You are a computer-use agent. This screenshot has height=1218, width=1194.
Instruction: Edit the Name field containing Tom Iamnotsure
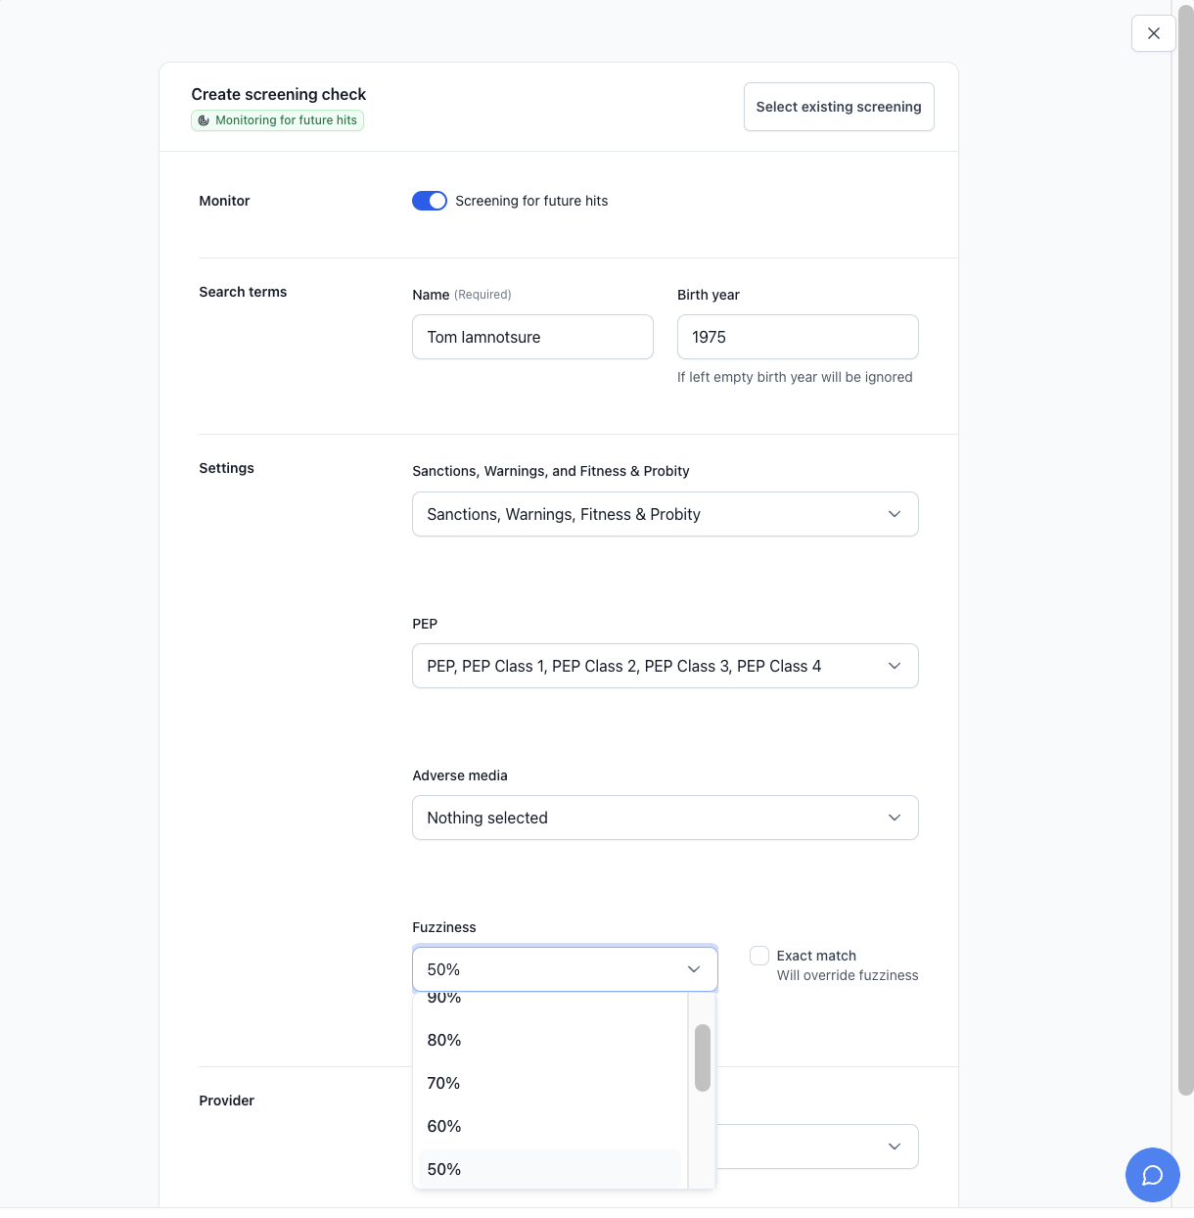click(532, 337)
